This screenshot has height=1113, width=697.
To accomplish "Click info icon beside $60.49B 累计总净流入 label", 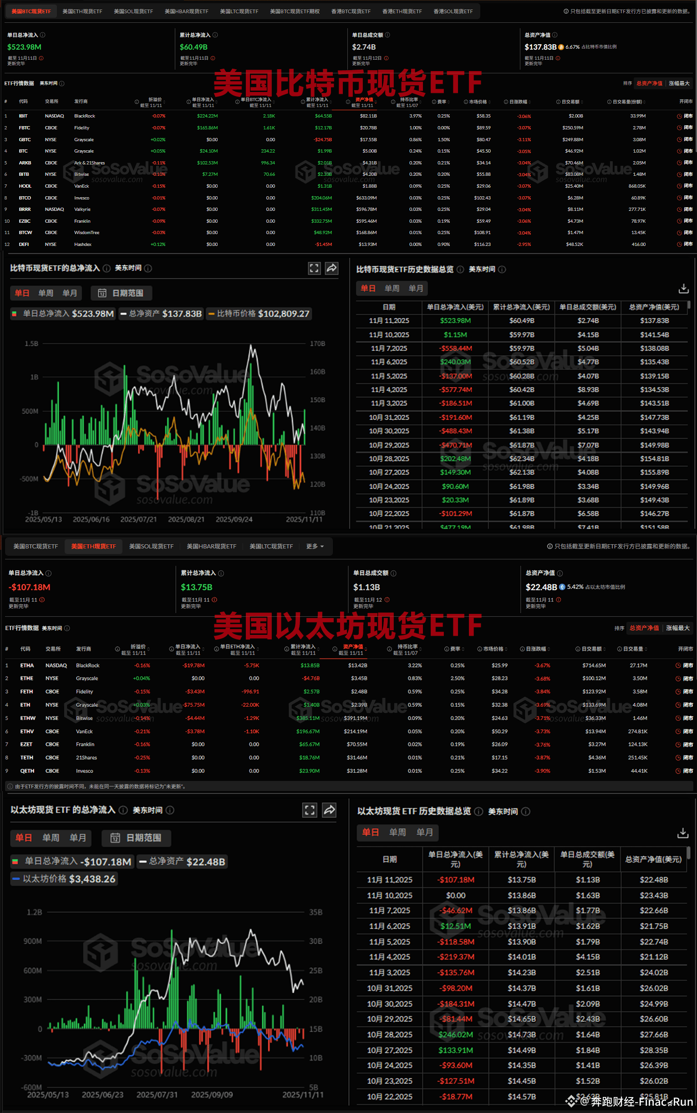I will click(x=215, y=35).
